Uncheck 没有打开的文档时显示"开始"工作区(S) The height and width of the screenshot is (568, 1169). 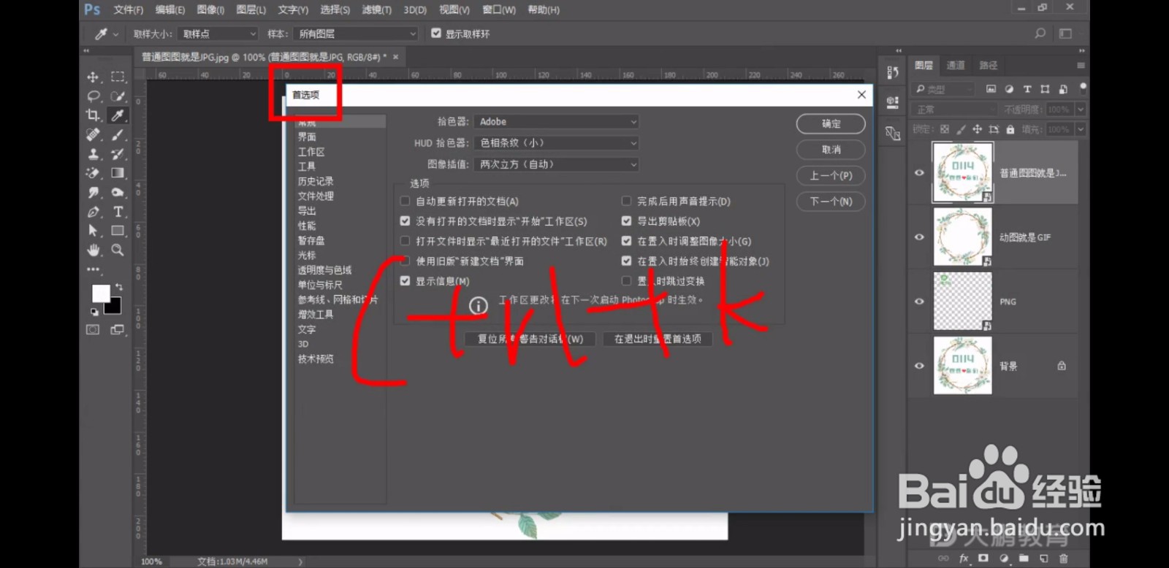[x=405, y=220]
